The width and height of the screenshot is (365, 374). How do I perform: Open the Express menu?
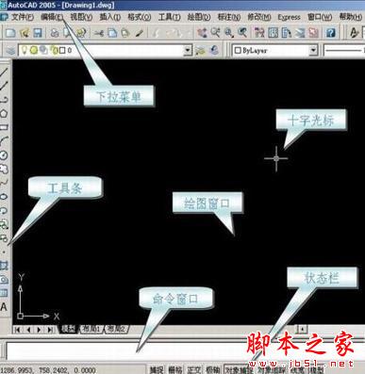point(289,17)
